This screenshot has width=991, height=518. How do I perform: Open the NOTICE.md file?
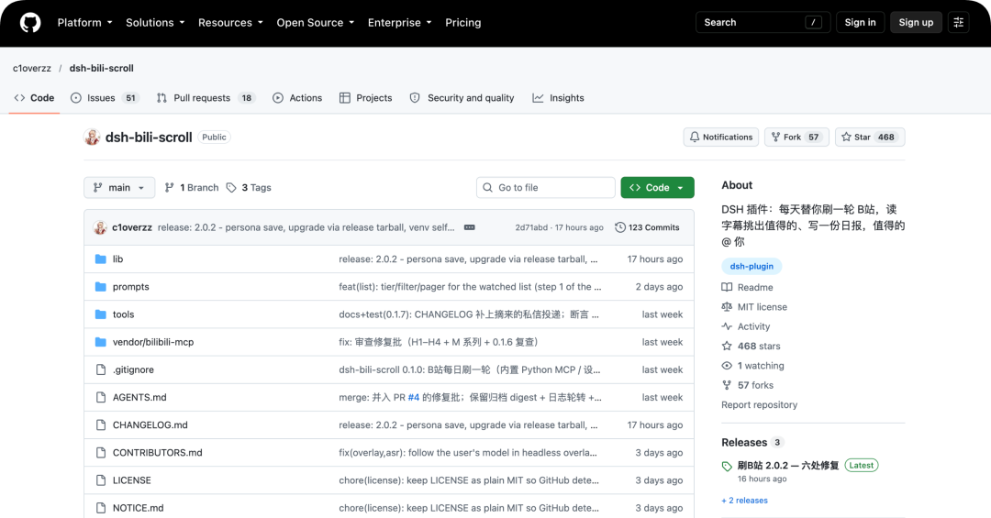point(139,508)
